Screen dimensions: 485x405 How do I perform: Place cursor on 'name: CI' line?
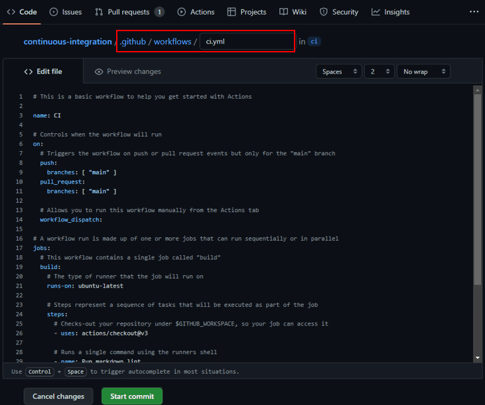point(47,115)
